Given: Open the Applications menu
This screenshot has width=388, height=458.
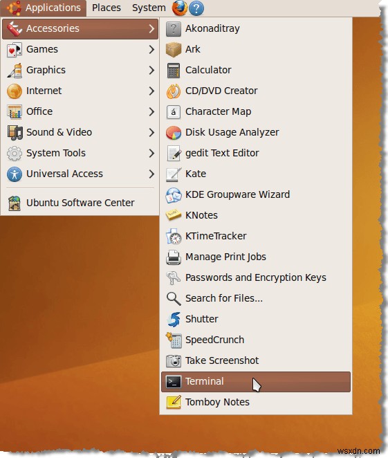Looking at the screenshot, I should tap(43, 8).
